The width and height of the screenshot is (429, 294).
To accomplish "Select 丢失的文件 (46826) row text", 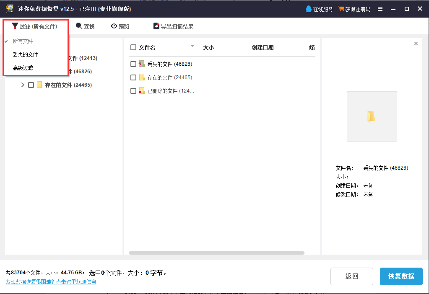I will (170, 64).
